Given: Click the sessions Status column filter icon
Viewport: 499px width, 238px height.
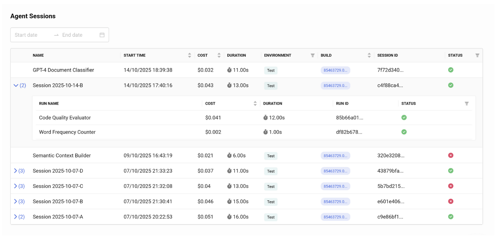Looking at the screenshot, I should 477,55.
